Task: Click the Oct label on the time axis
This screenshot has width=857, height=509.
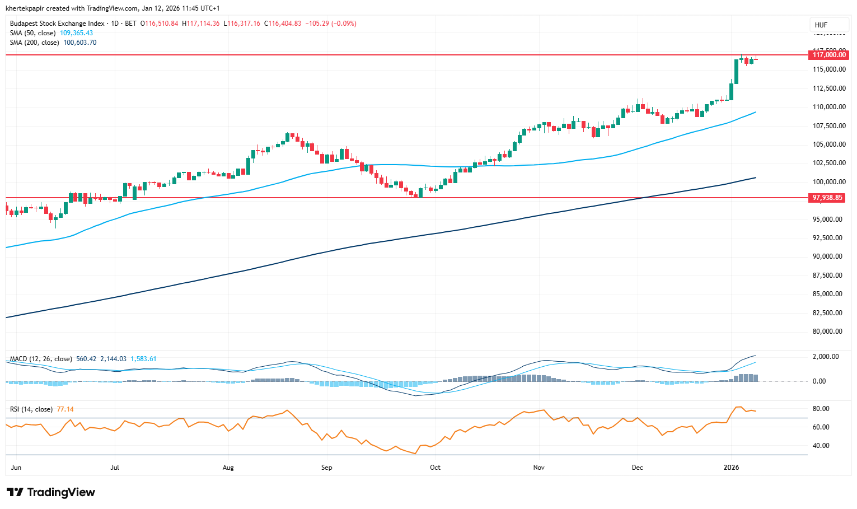Action: (x=435, y=468)
